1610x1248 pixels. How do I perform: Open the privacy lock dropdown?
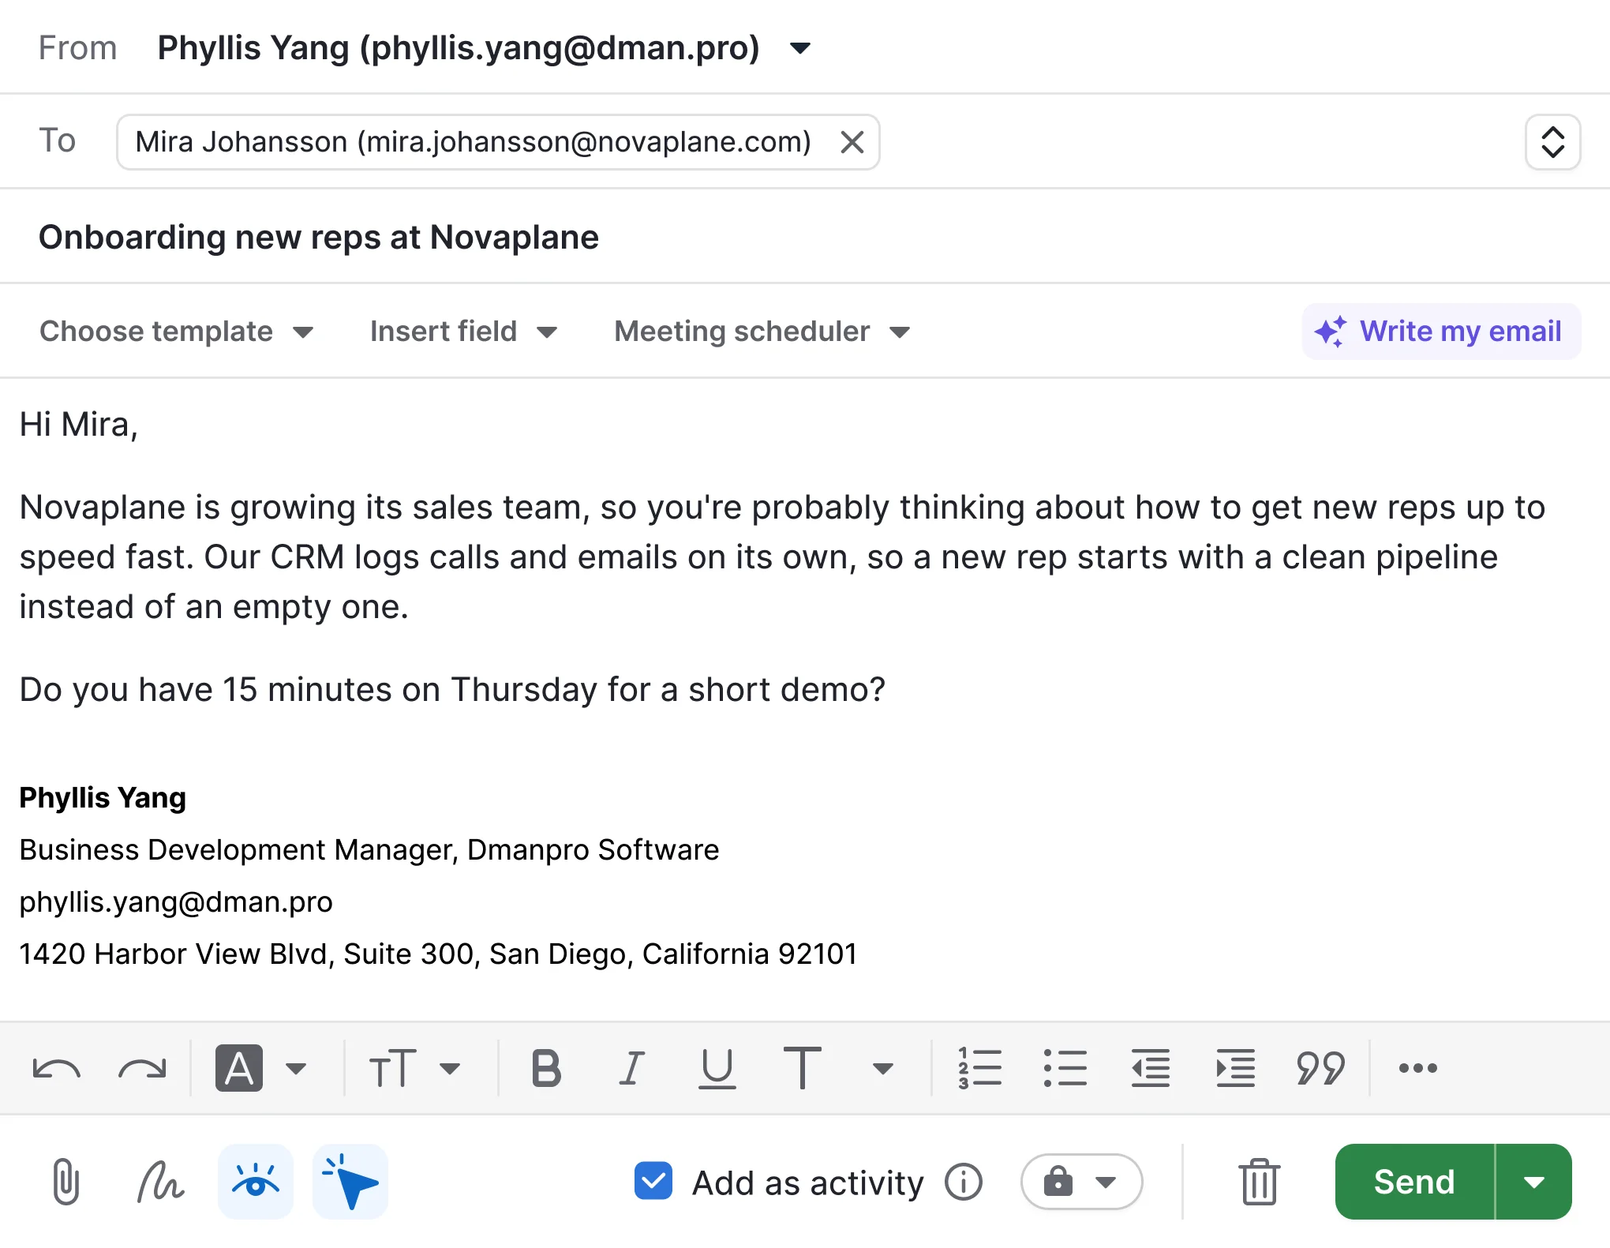click(1081, 1182)
